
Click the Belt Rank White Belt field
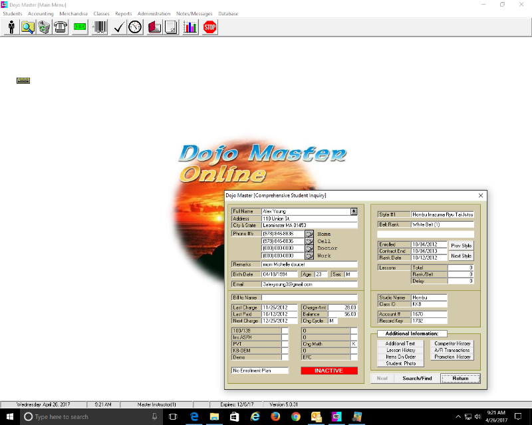(442, 224)
